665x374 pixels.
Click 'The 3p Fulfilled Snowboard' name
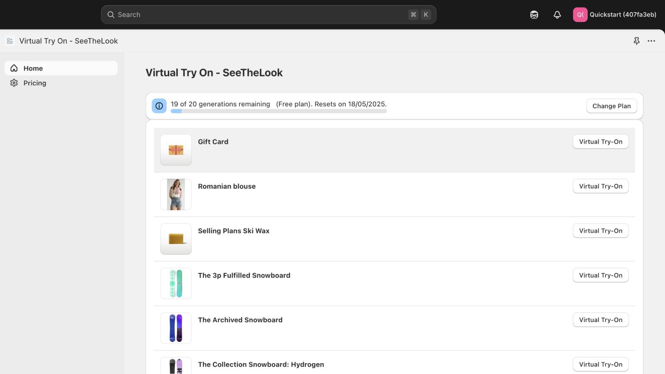(244, 275)
